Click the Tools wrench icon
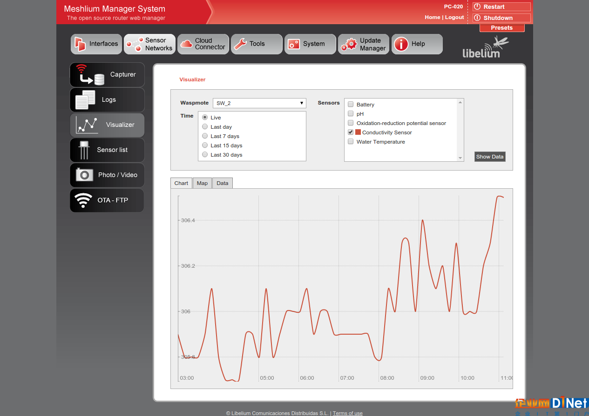 tap(240, 44)
